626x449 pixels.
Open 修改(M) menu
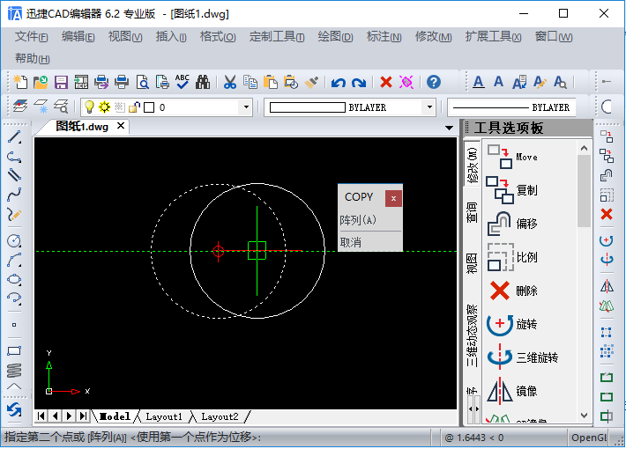[x=433, y=37]
